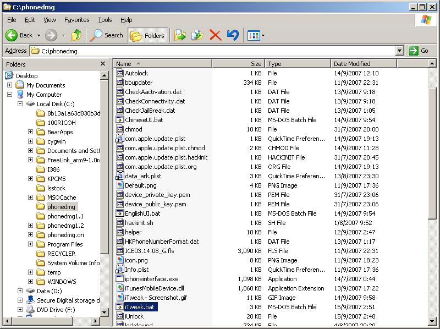Select the Info.plist file icon

[x=120, y=270]
